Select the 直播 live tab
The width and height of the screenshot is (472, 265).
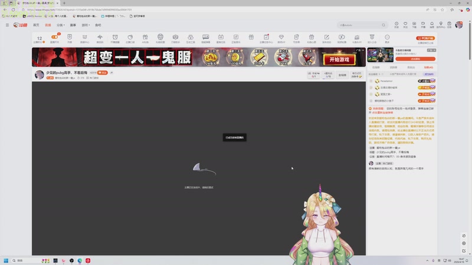point(48,25)
